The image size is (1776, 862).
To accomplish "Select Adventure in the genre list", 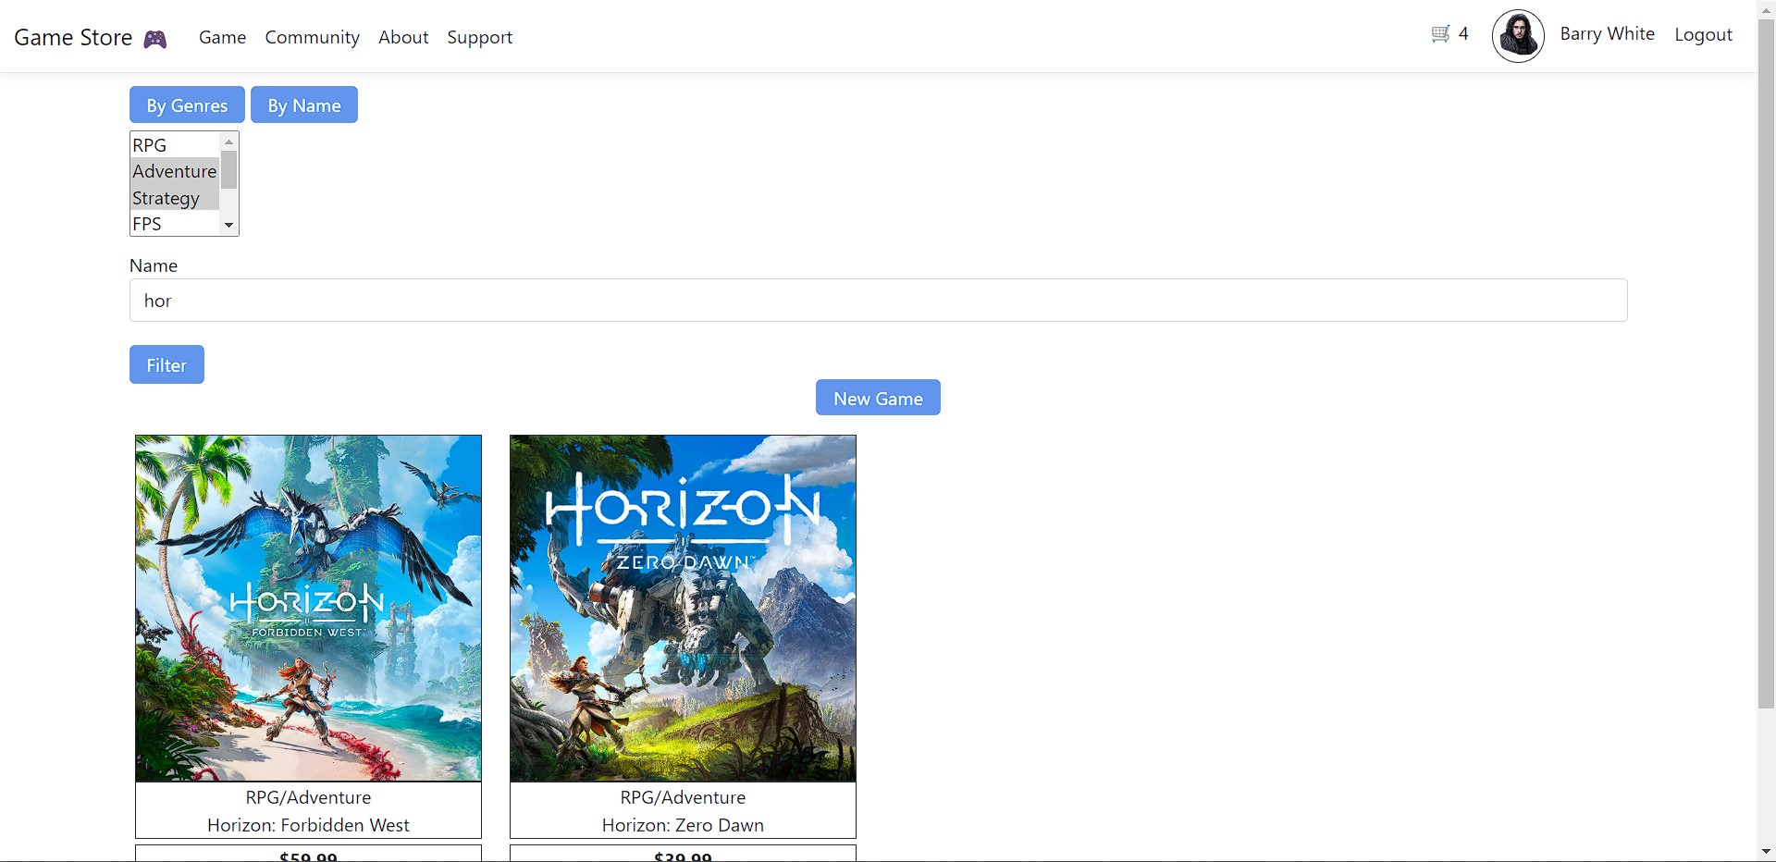I will [x=175, y=171].
